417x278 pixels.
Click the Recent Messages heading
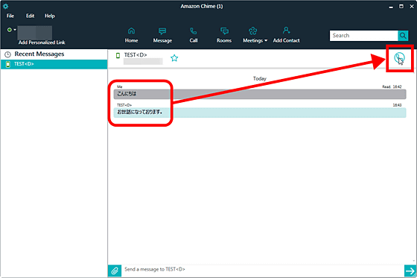pos(39,54)
